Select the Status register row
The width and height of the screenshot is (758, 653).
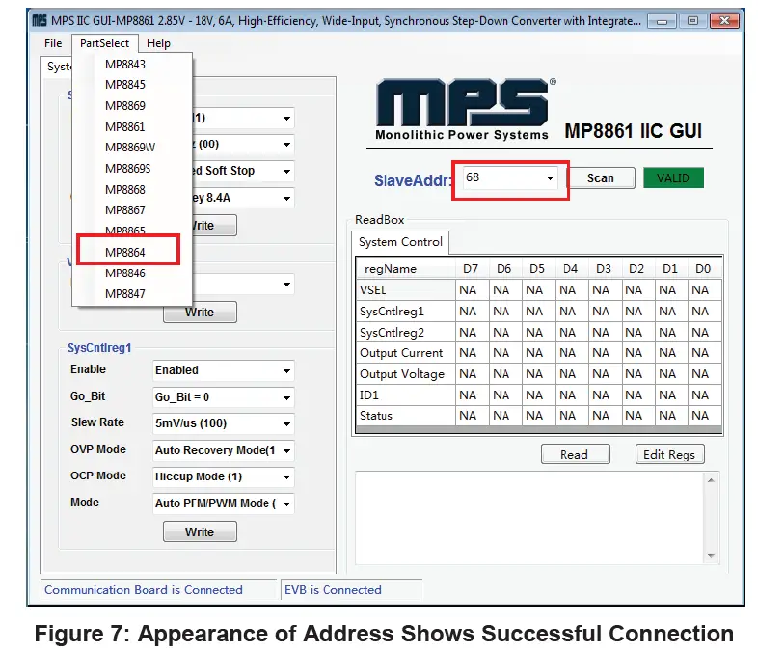(x=539, y=416)
